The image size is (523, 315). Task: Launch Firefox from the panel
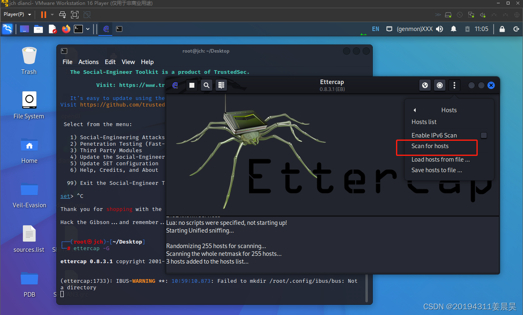(x=66, y=29)
